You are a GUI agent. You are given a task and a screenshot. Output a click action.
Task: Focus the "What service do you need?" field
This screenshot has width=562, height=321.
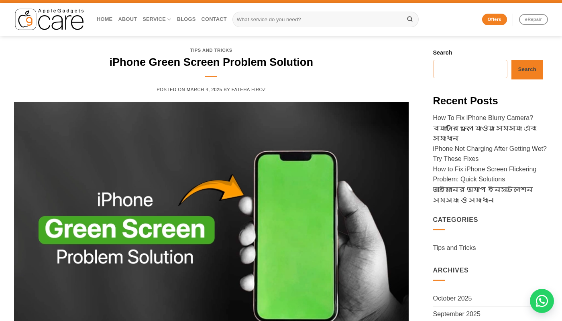coord(320,19)
